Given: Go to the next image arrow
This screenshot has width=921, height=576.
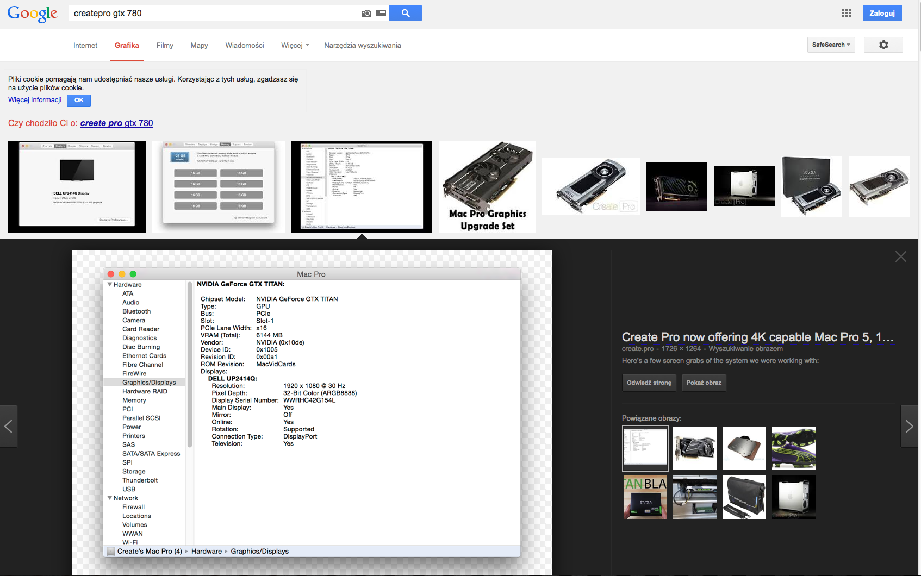Looking at the screenshot, I should click(x=910, y=426).
